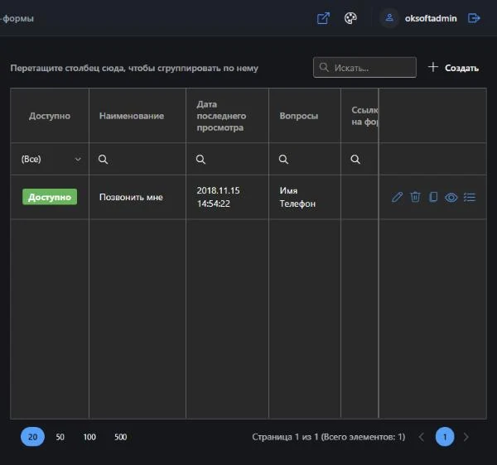Go to previous page arrow
Screen dimensions: 497x465
pos(422,437)
